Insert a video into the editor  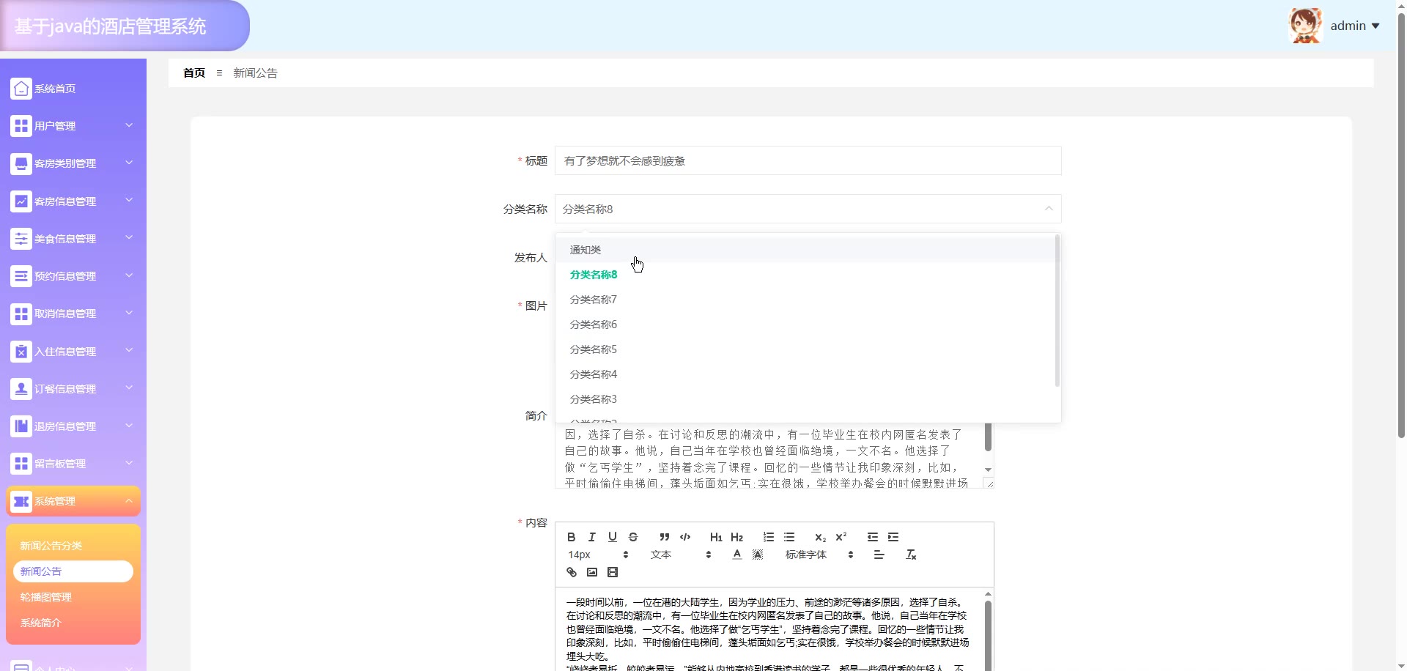click(613, 572)
